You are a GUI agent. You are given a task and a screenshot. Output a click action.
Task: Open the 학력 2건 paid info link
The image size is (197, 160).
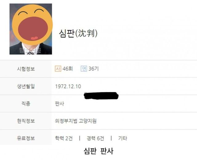point(64,138)
